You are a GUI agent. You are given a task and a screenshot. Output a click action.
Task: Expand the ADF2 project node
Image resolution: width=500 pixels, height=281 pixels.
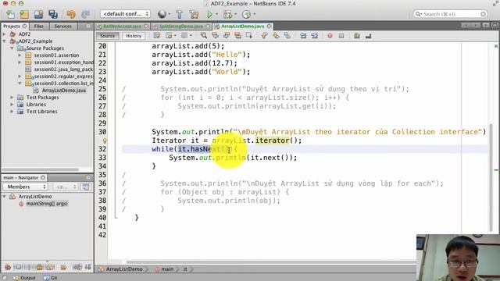click(x=5, y=34)
